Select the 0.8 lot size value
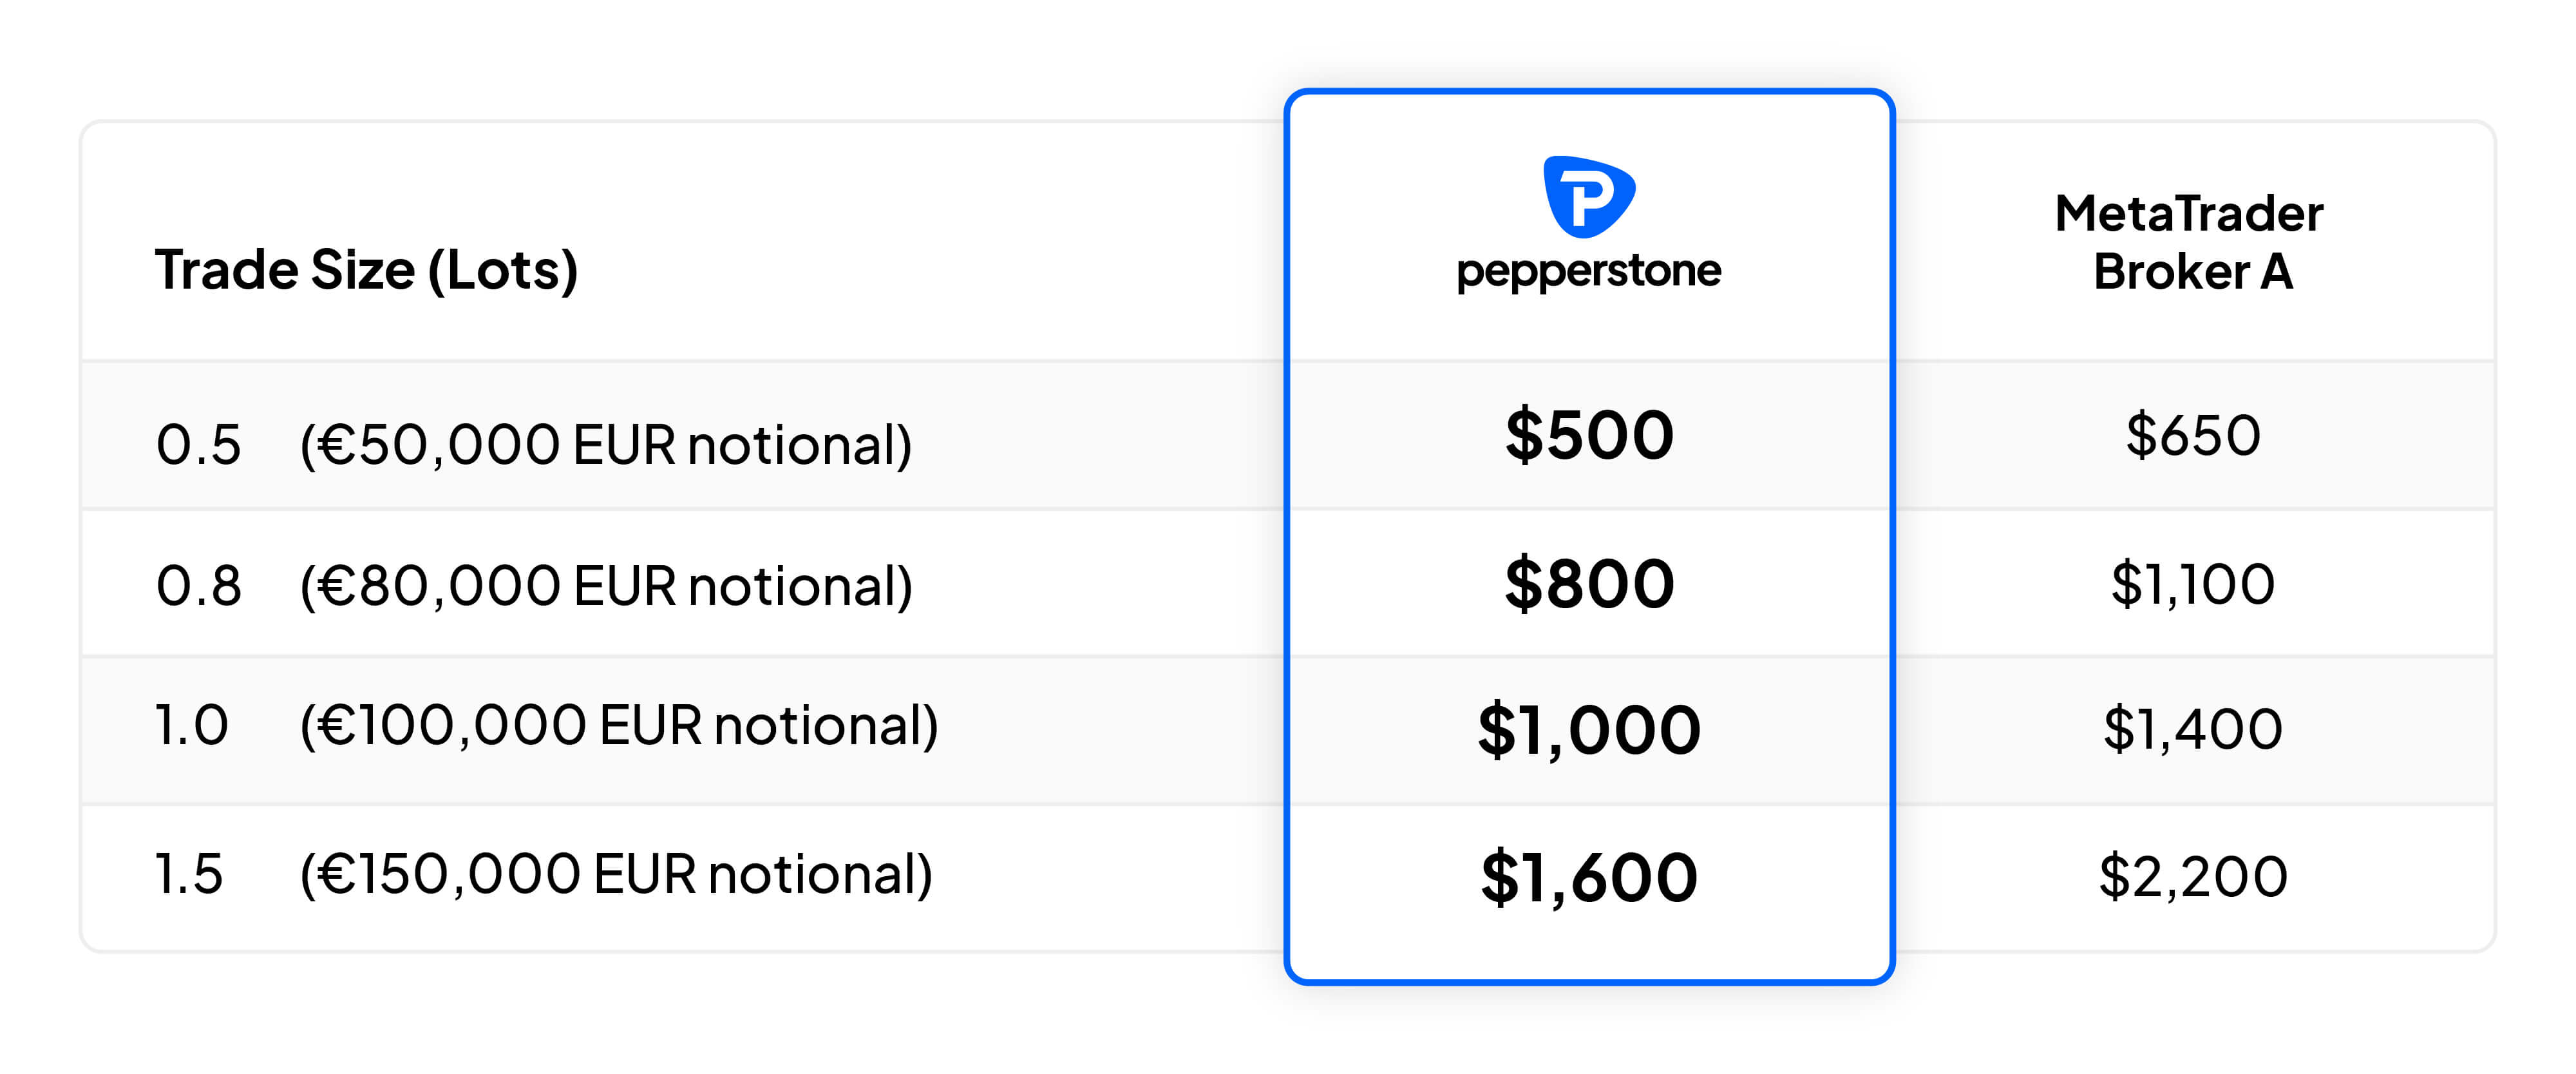Viewport: 2576px width, 1074px height. 198,585
